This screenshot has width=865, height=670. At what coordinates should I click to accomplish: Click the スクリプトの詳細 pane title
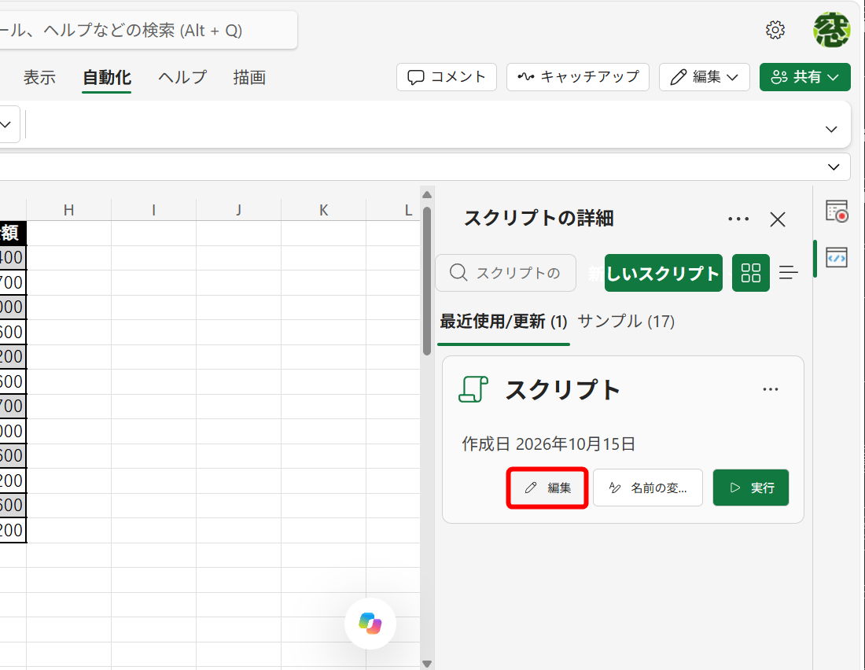click(539, 219)
